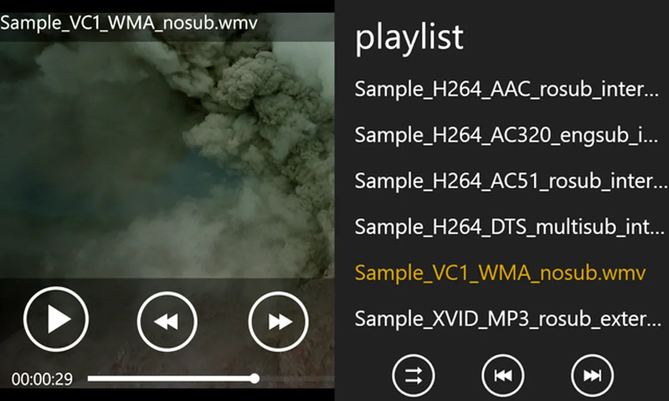669x401 pixels.
Task: Skip to the previous track in the playlist
Action: coord(503,375)
